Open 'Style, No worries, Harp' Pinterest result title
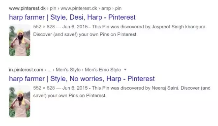This screenshot has height=126, width=218. pyautogui.click(x=82, y=79)
